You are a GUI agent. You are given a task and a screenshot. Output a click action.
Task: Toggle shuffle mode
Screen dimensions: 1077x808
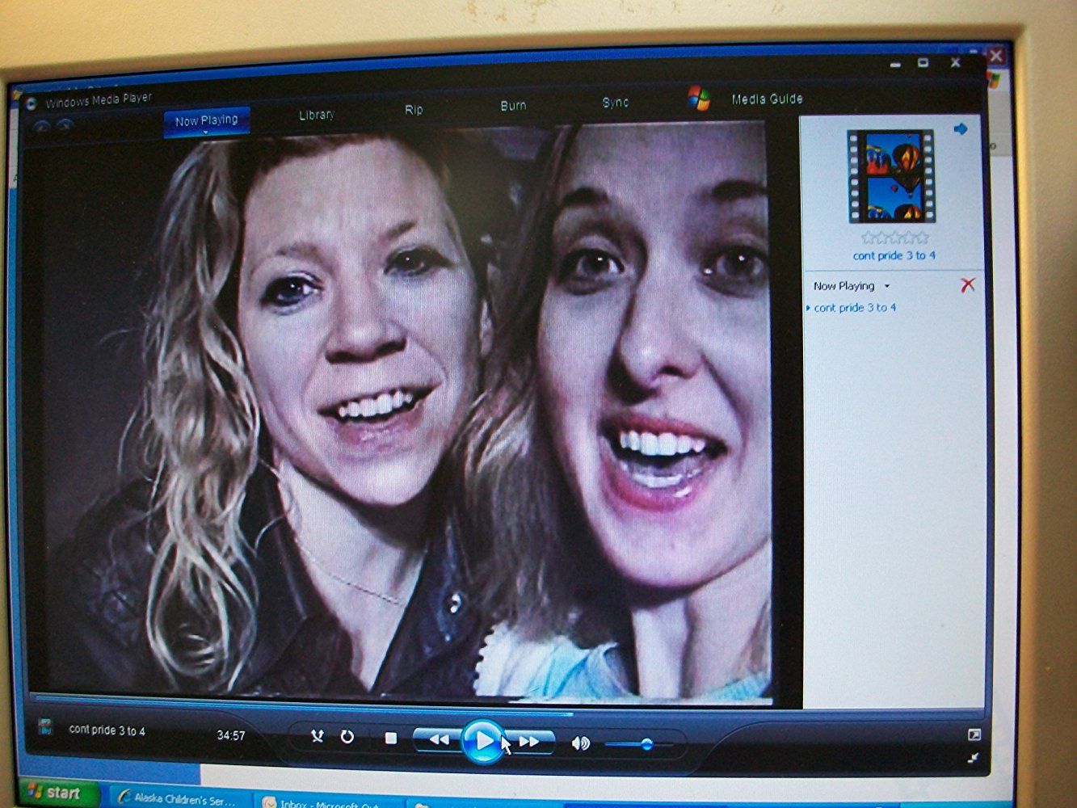(x=317, y=736)
